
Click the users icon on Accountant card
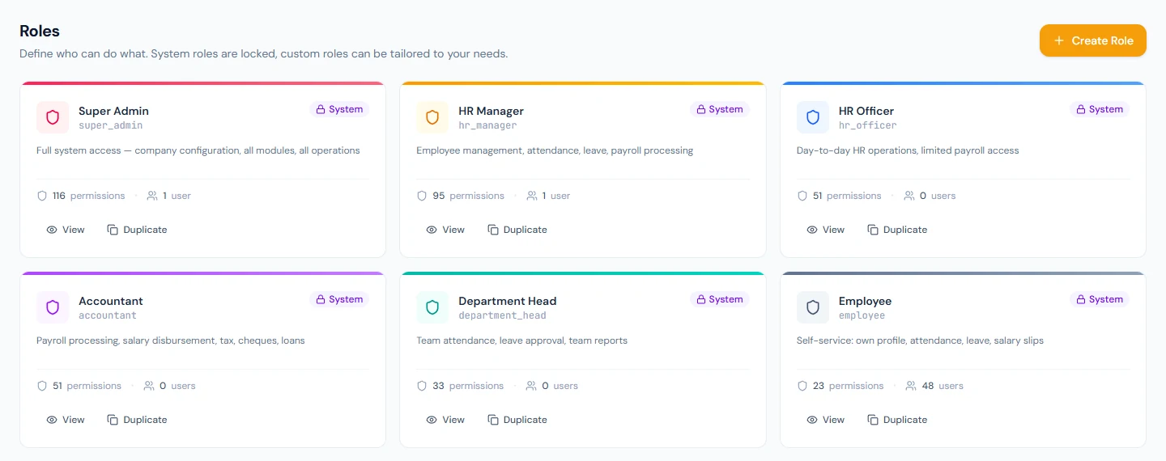tap(149, 386)
